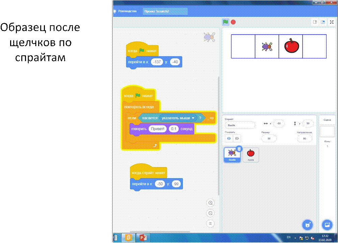This screenshot has height=243, width=338.
Task: Zoom in on the code workspace
Action: coord(210,203)
